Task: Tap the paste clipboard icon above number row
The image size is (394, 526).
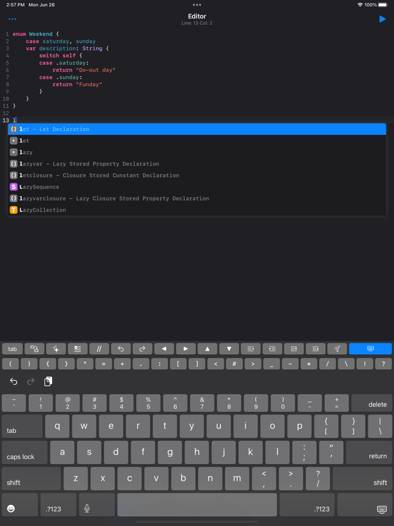Action: (48, 381)
